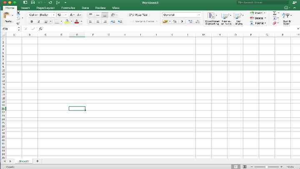The image size is (300, 169).
Task: Center the text horizontally
Action: click(97, 22)
